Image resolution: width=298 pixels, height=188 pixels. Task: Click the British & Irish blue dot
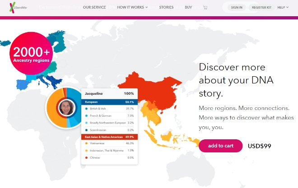coord(86,109)
